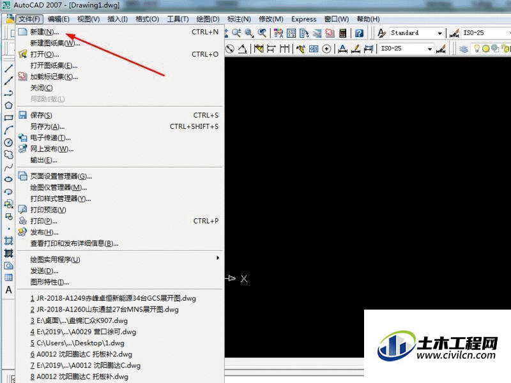Viewport: 511px width, 383px height.
Task: Select the Construction Line tool
Action: tap(8, 80)
